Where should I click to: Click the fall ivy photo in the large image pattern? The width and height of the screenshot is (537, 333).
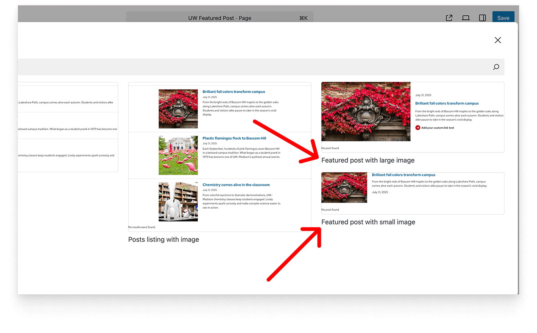click(x=365, y=111)
